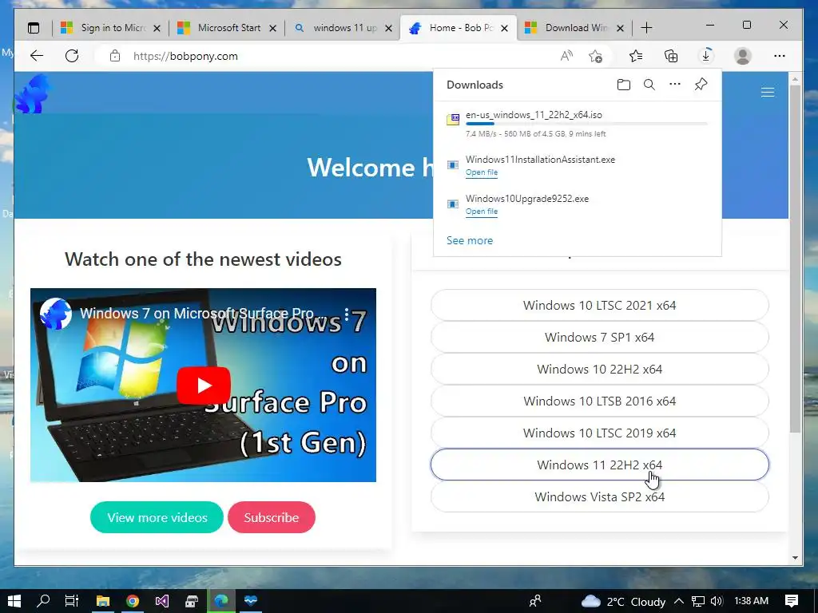Open the Favorites list icon
818x613 pixels.
tap(635, 56)
